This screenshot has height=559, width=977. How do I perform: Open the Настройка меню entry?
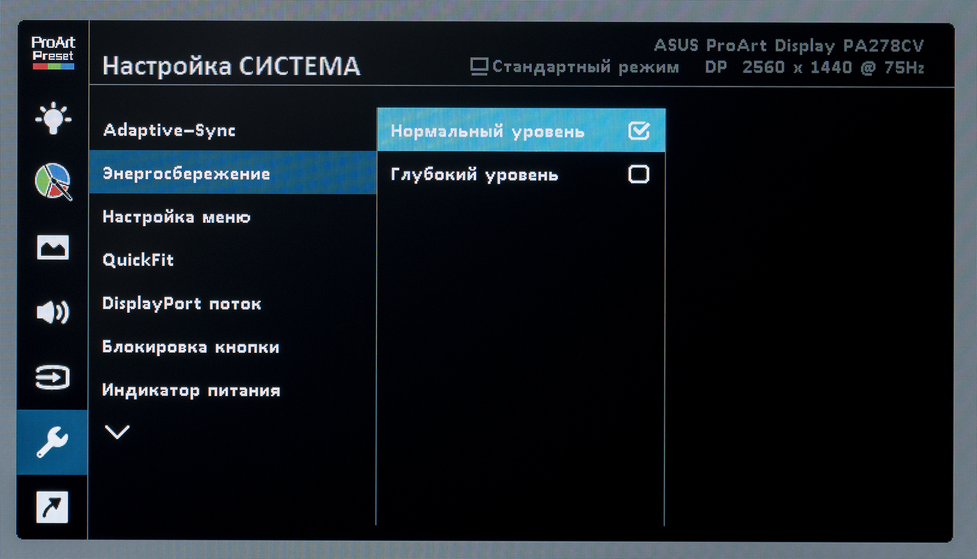tap(176, 217)
